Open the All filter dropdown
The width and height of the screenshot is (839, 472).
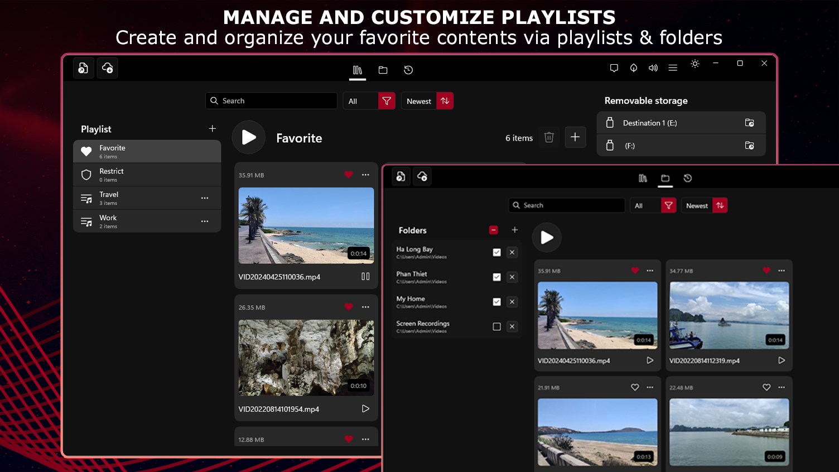360,101
